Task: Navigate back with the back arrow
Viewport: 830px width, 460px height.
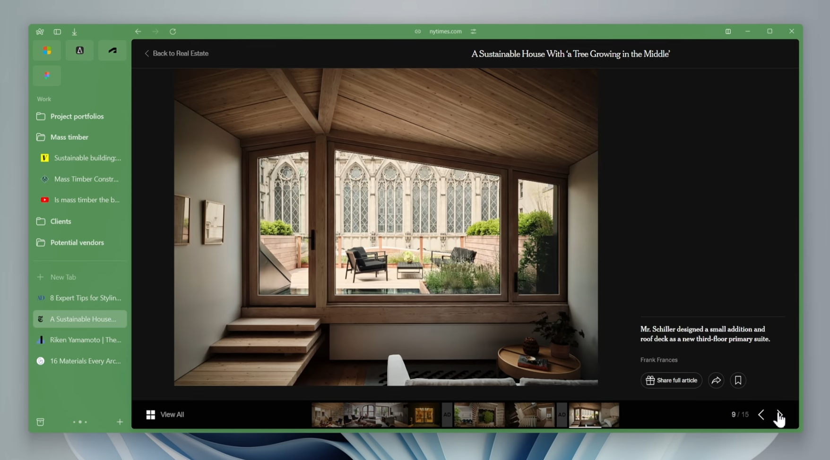Action: tap(138, 32)
